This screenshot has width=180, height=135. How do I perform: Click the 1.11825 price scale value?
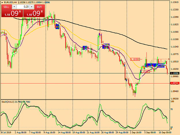coord(175,24)
